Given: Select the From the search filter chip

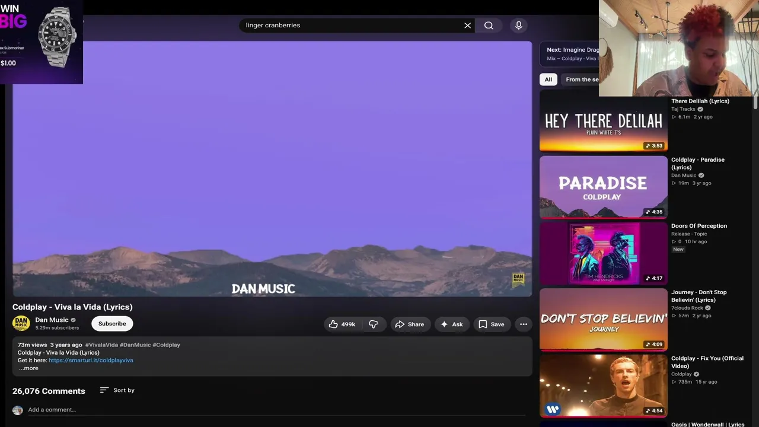Looking at the screenshot, I should coord(580,79).
